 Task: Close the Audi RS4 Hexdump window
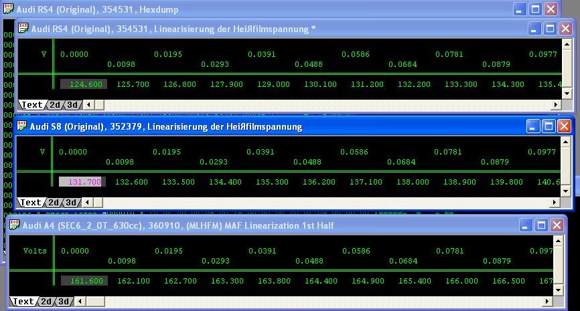click(551, 9)
